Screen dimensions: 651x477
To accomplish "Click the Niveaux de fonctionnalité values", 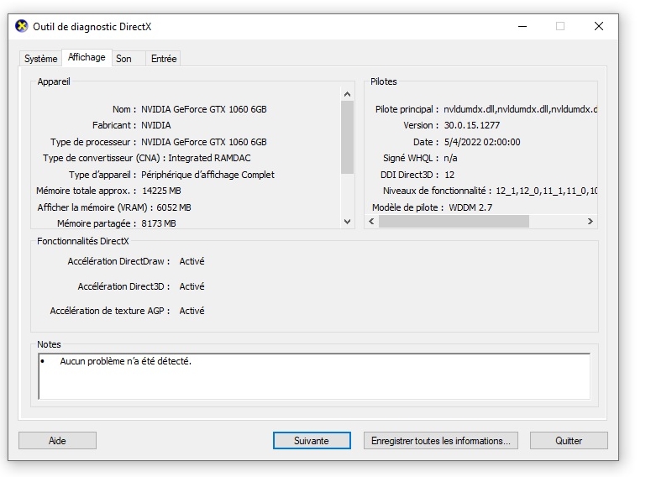I will [x=546, y=191].
